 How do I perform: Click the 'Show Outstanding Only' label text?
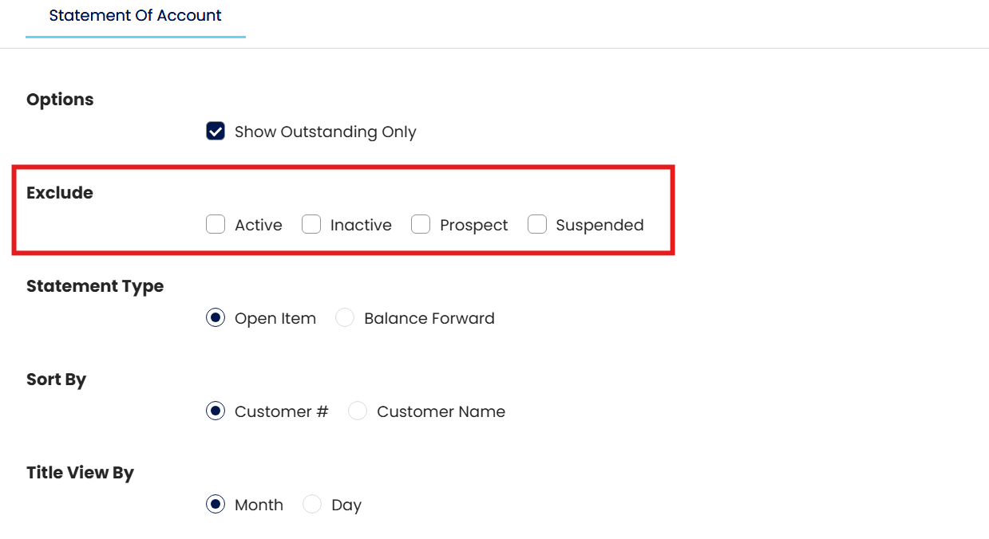click(x=325, y=132)
